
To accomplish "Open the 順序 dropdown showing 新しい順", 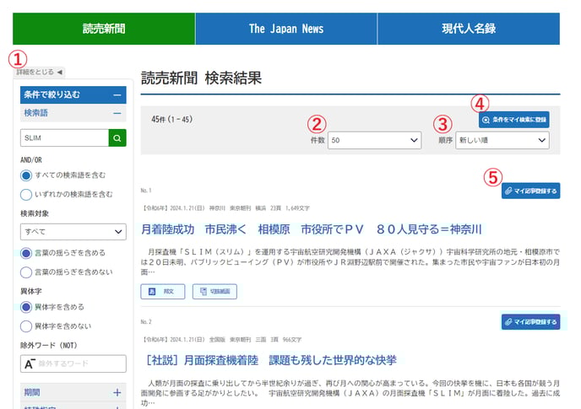I will click(x=502, y=141).
